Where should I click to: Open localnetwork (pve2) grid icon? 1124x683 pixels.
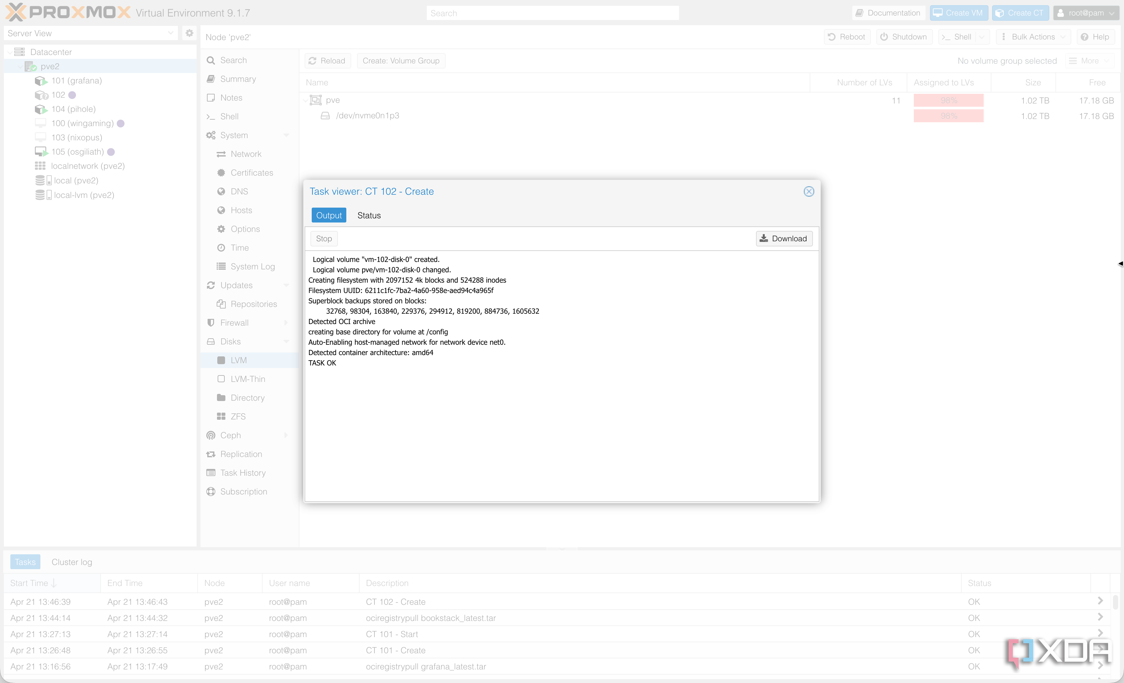pyautogui.click(x=40, y=166)
